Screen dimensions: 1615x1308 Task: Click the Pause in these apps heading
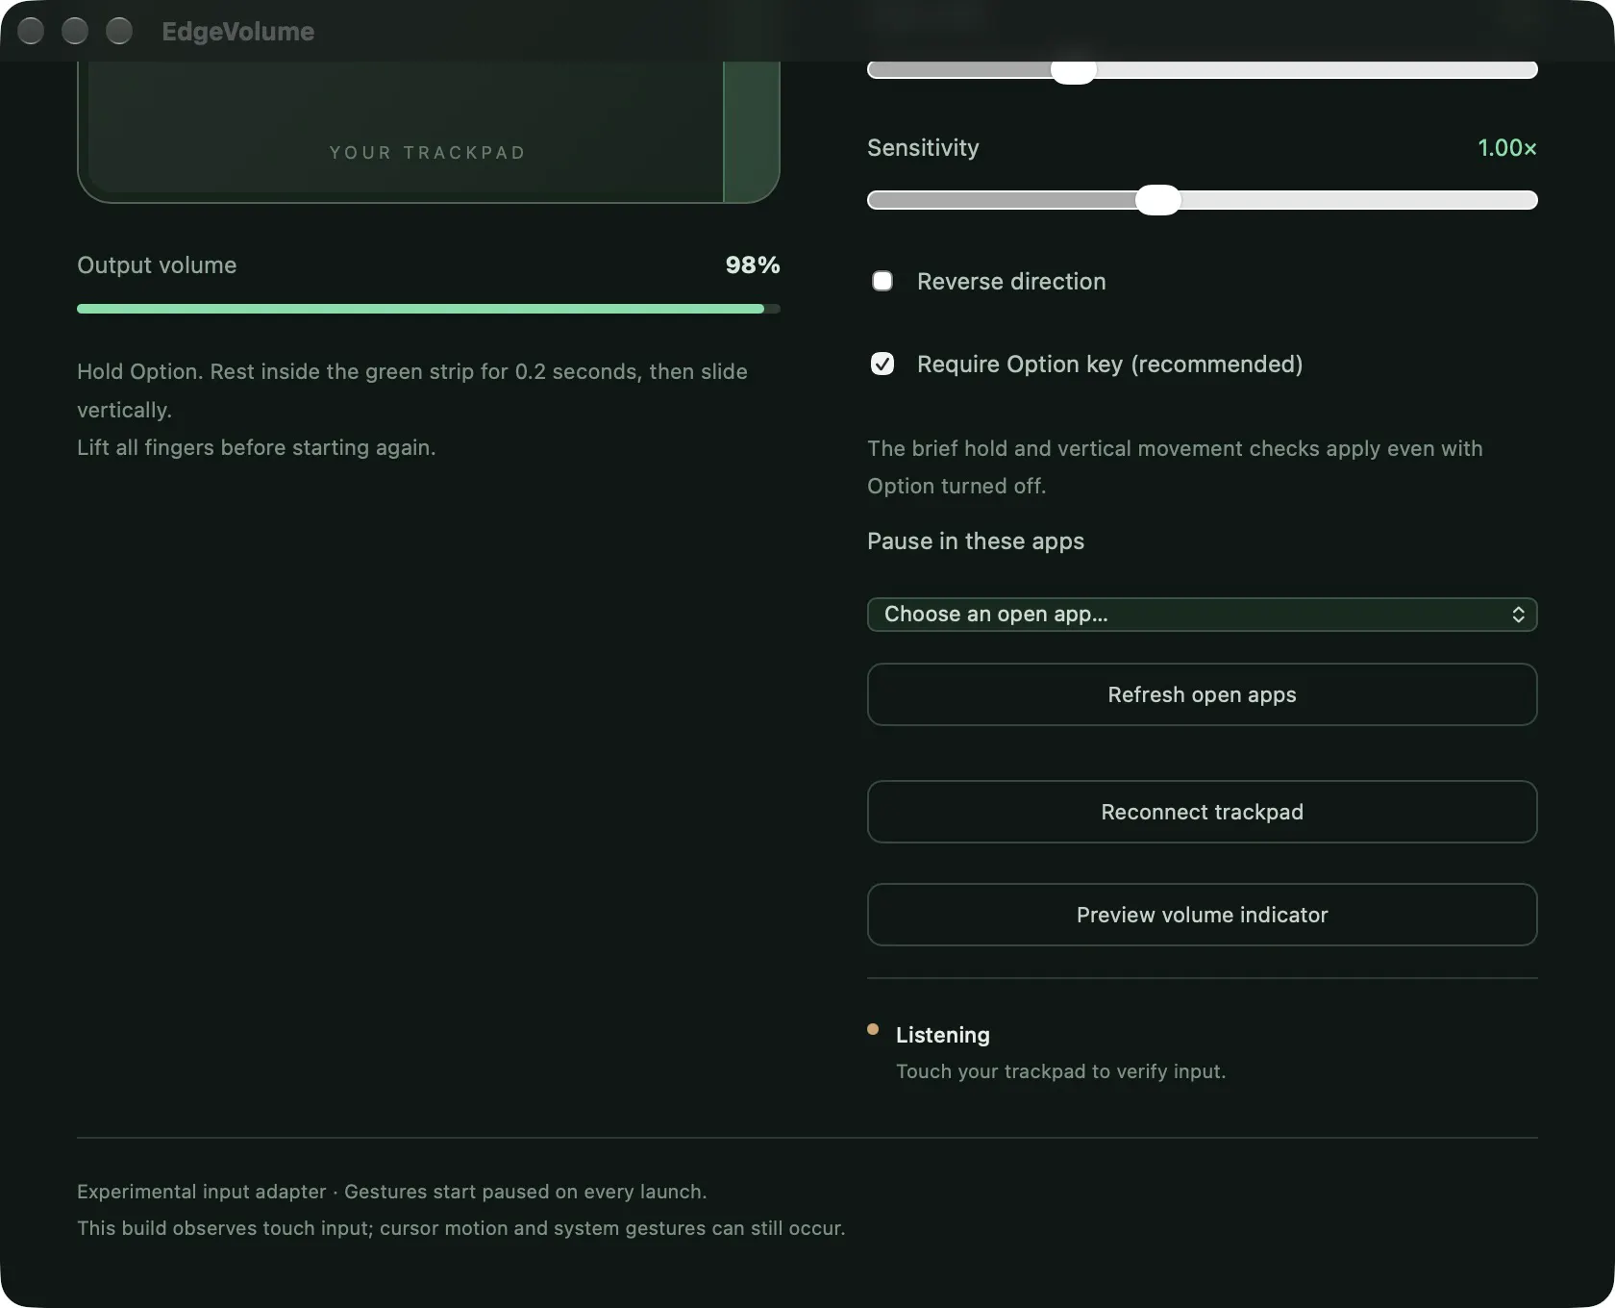pos(975,541)
